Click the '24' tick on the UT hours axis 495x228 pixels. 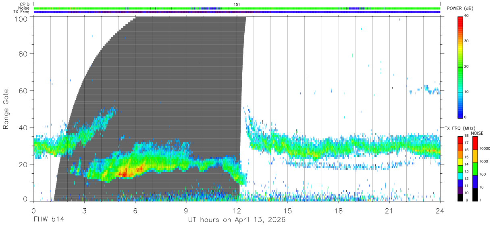tap(440, 210)
